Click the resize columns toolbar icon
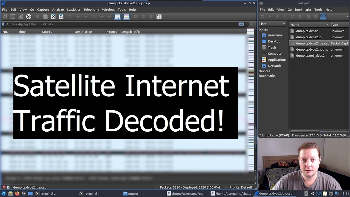 click(x=159, y=17)
